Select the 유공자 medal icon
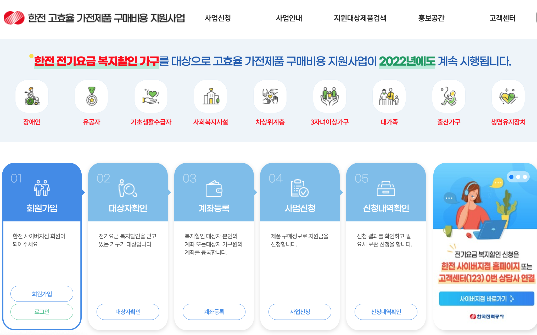 92,96
